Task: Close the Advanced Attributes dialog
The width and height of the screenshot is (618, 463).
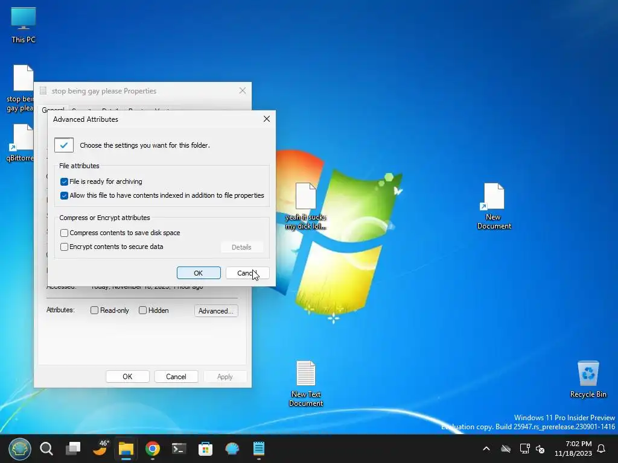Action: tap(267, 119)
